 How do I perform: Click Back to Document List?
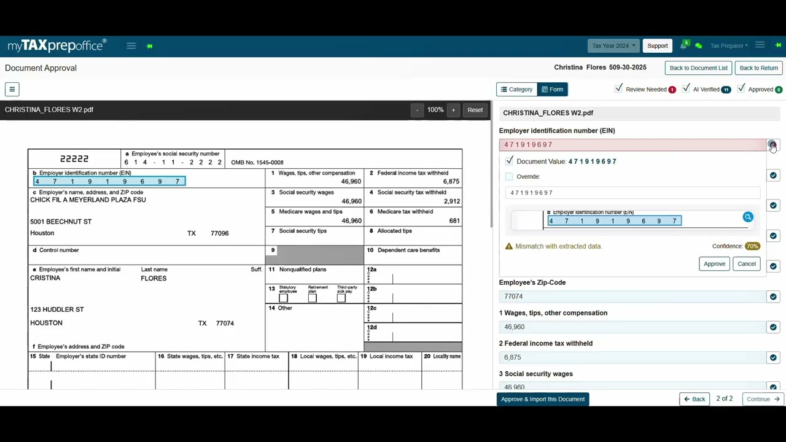(x=699, y=68)
